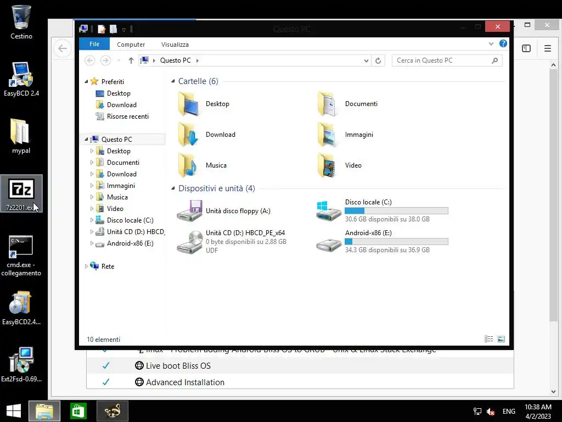Image resolution: width=562 pixels, height=422 pixels.
Task: Expand Disco locale (C:) in navigation tree
Action: click(92, 220)
